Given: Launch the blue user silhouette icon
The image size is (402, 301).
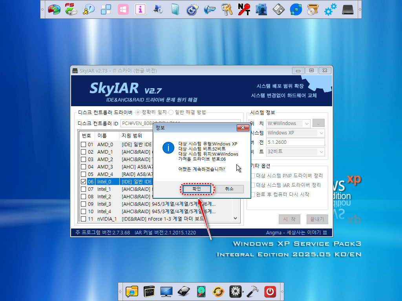Looking at the screenshot, I should tap(261, 9).
